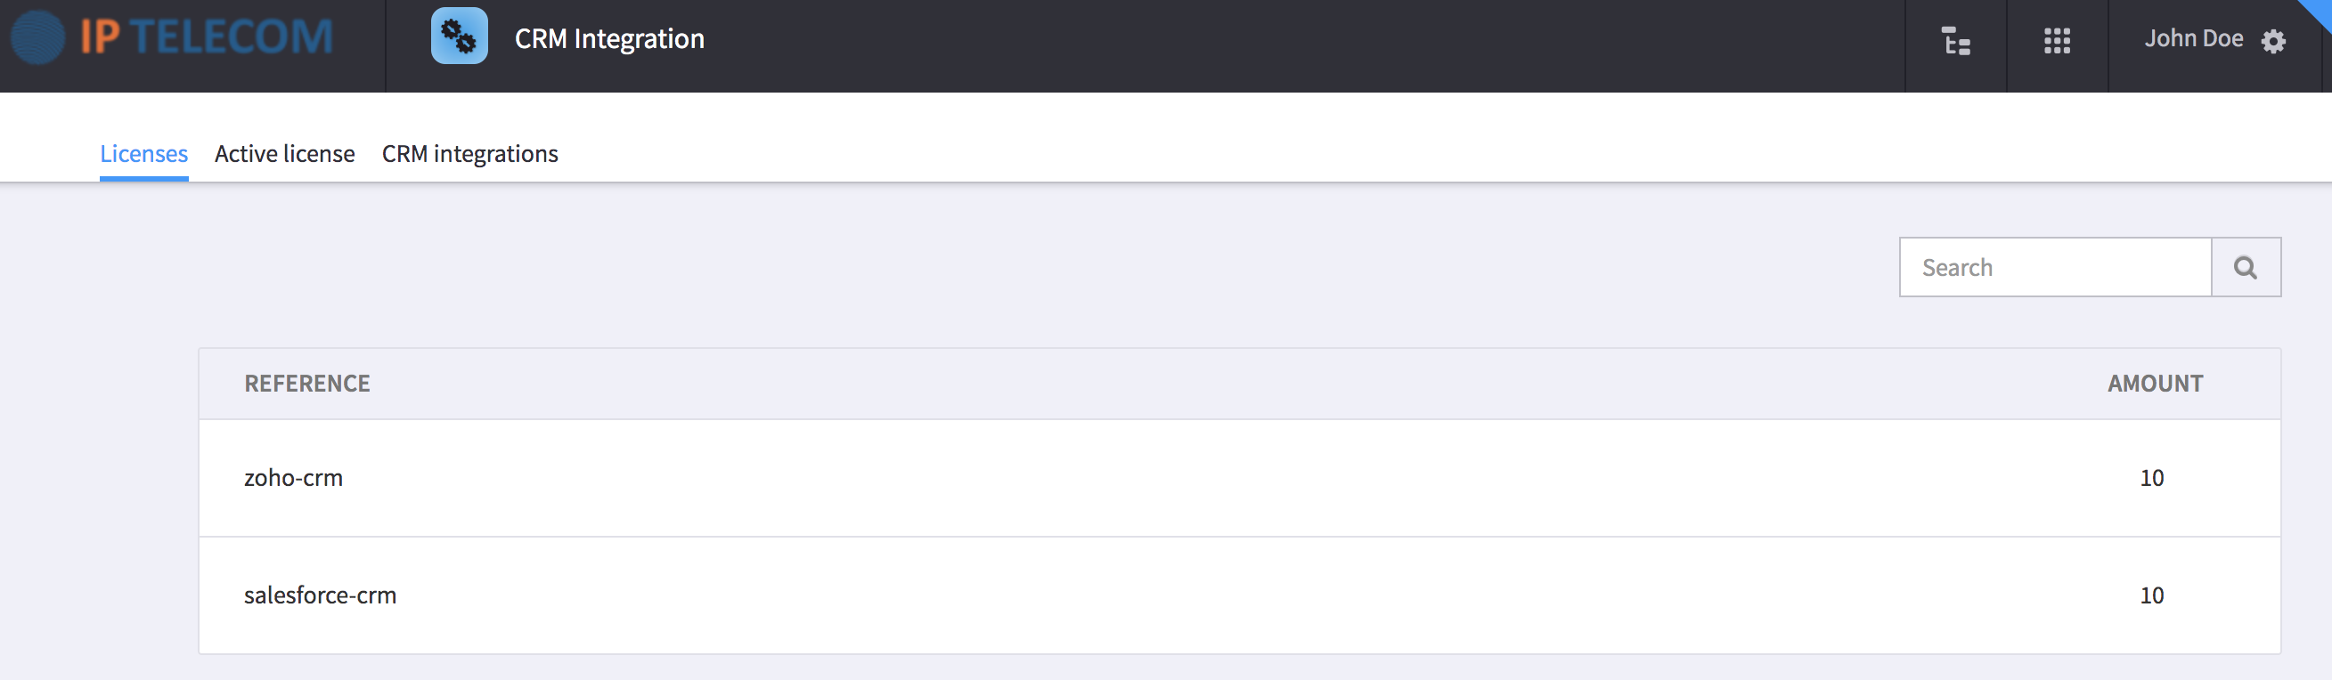
Task: Click the John Doe user name
Action: (2192, 38)
